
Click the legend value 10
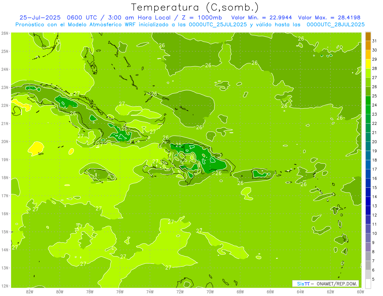374,233
